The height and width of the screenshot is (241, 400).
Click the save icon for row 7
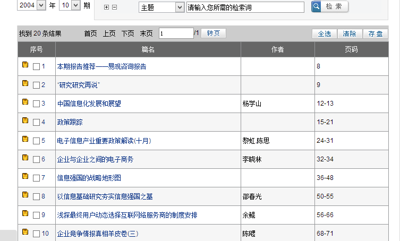click(x=25, y=176)
